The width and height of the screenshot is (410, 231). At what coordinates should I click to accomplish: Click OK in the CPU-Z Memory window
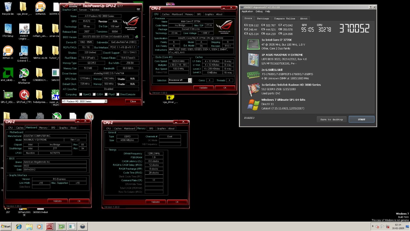point(177,202)
